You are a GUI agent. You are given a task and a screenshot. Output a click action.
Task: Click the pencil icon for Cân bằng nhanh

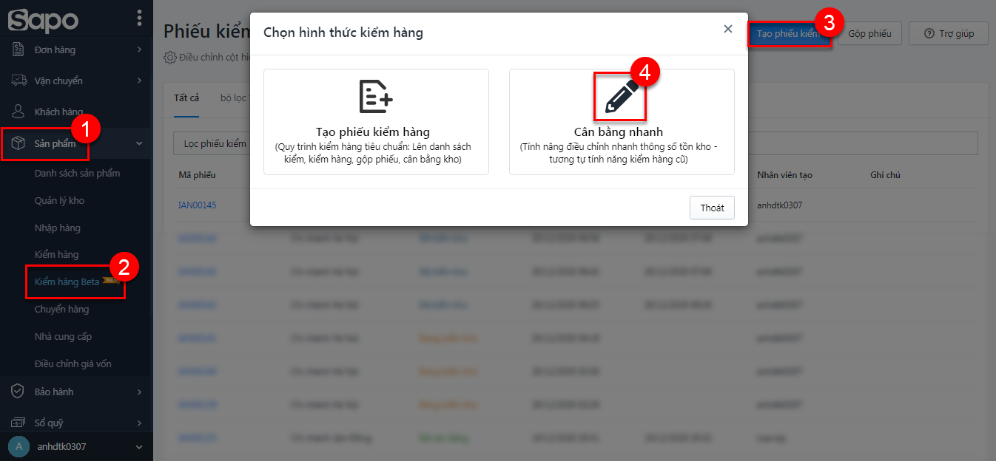(621, 97)
